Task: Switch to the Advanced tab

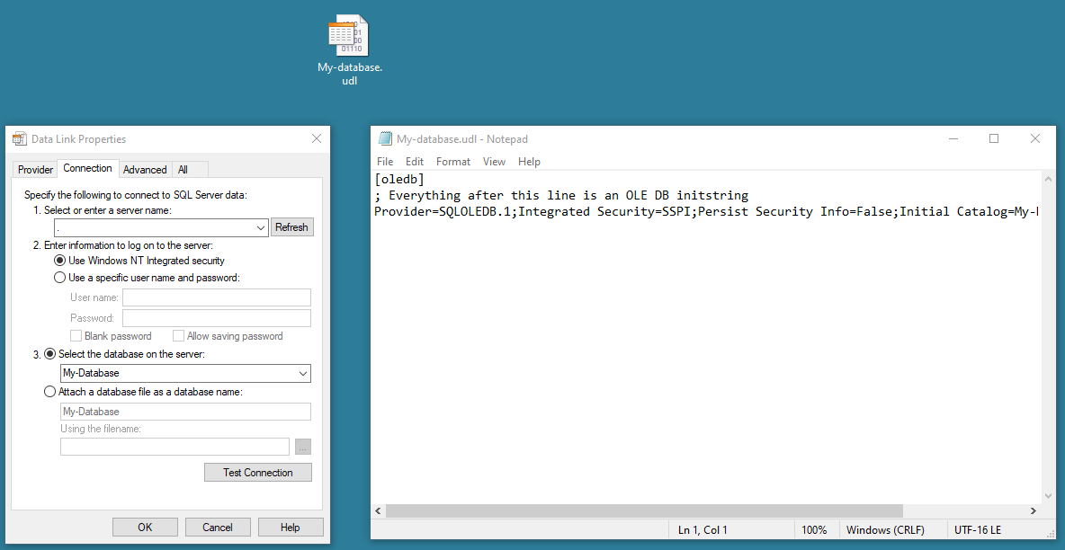Action: pos(145,169)
